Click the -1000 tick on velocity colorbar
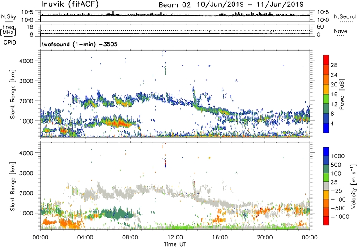The image size is (358, 247). point(340,217)
